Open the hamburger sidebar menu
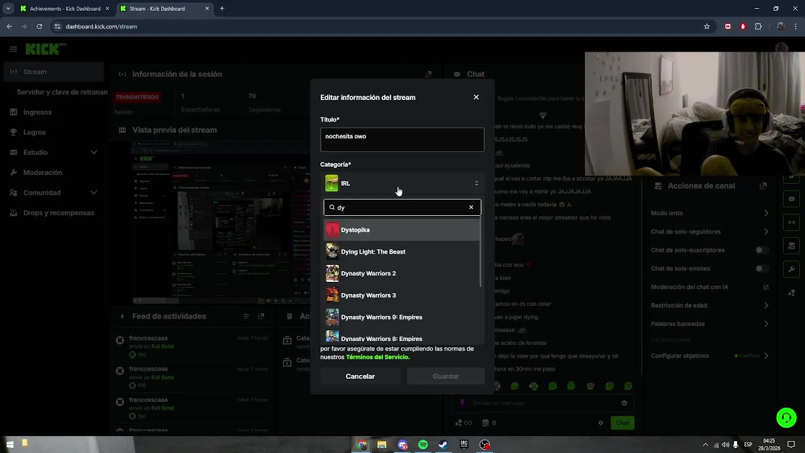Image resolution: width=805 pixels, height=453 pixels. [x=13, y=49]
